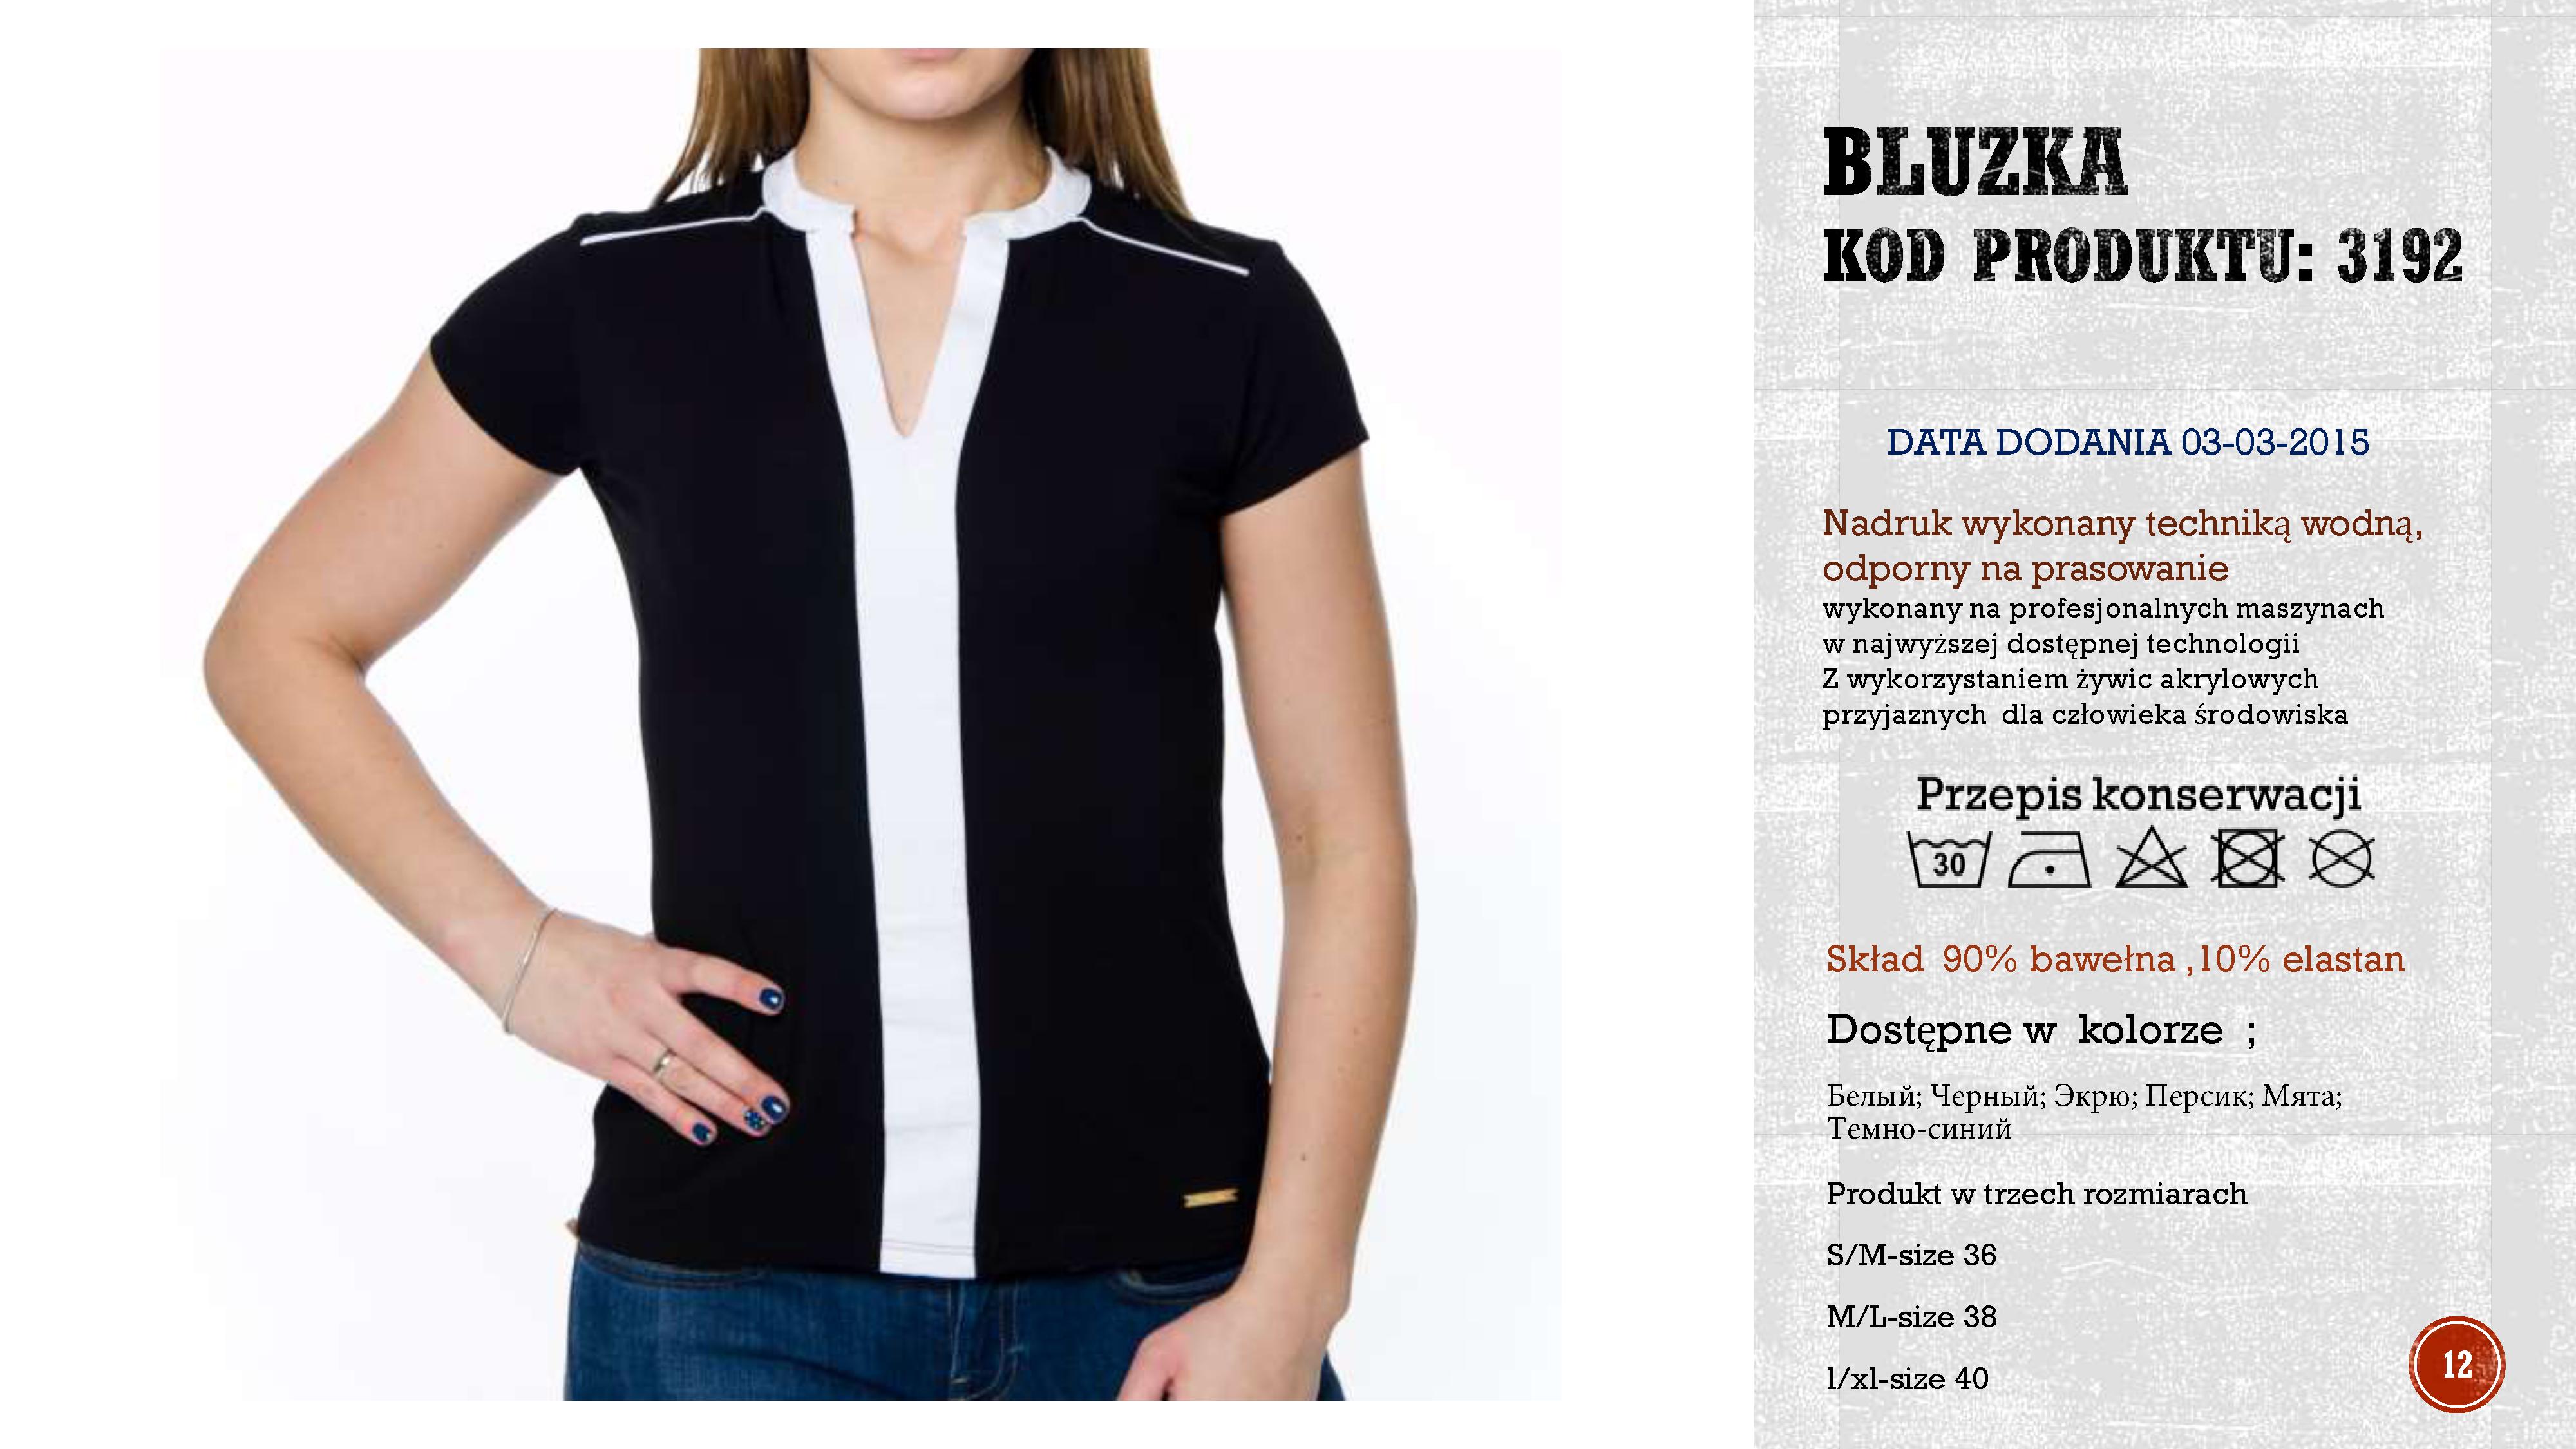Click the blouse product photo
2576x1449 pixels.
(860, 724)
